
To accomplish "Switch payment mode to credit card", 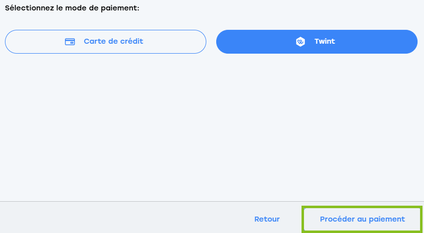I will coord(106,42).
